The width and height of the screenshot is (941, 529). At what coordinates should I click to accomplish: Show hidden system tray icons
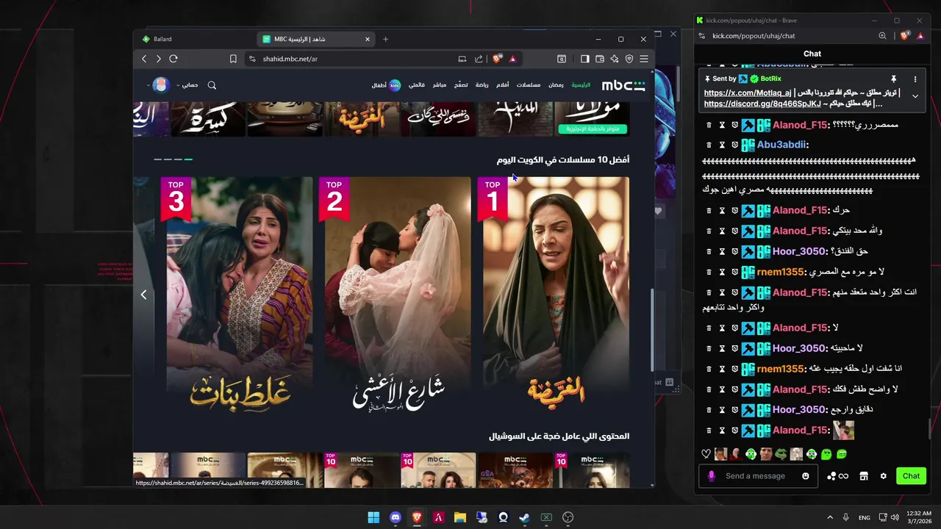coord(830,517)
